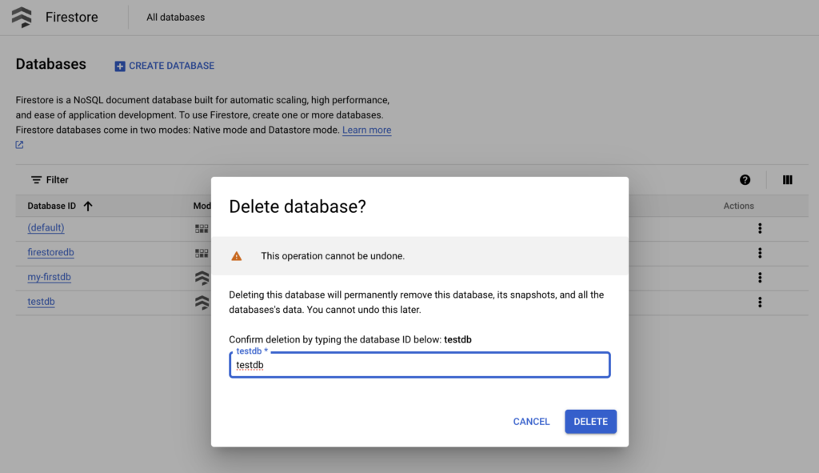Open the help question mark icon

(745, 180)
